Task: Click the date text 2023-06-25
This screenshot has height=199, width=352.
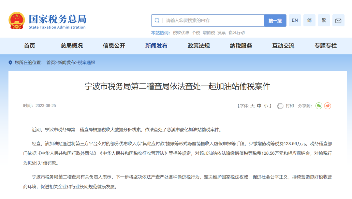Action: point(46,106)
